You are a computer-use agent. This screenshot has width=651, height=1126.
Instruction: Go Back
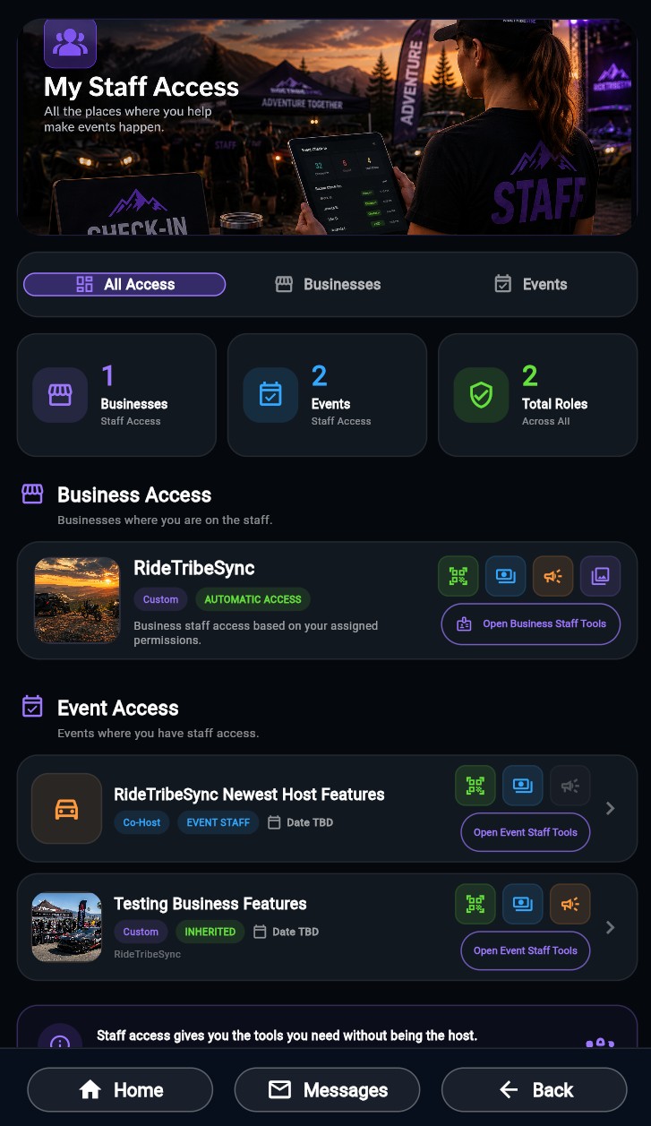click(534, 1089)
